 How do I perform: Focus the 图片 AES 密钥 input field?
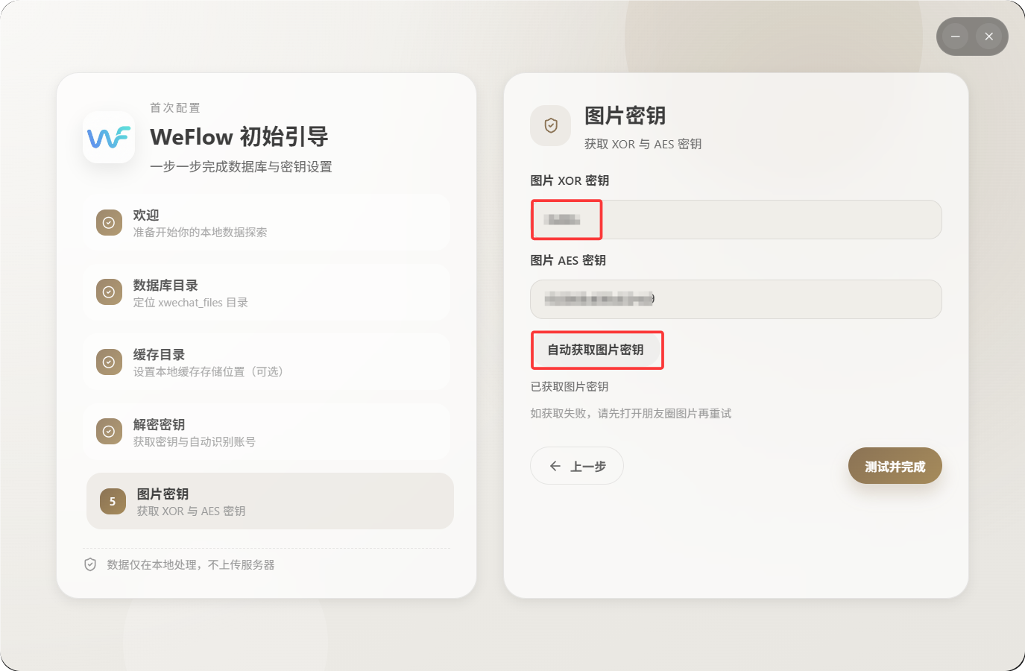(x=736, y=299)
